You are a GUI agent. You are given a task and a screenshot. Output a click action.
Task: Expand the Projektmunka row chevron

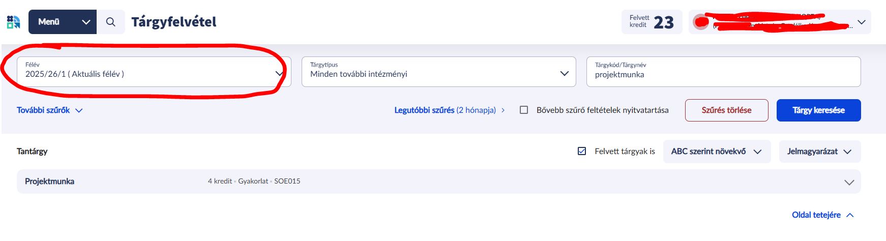click(849, 182)
